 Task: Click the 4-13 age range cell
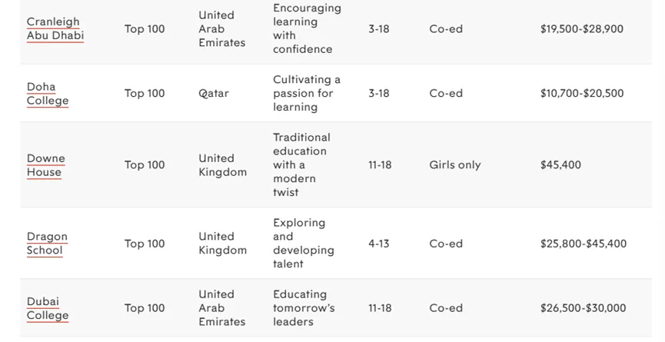point(379,244)
